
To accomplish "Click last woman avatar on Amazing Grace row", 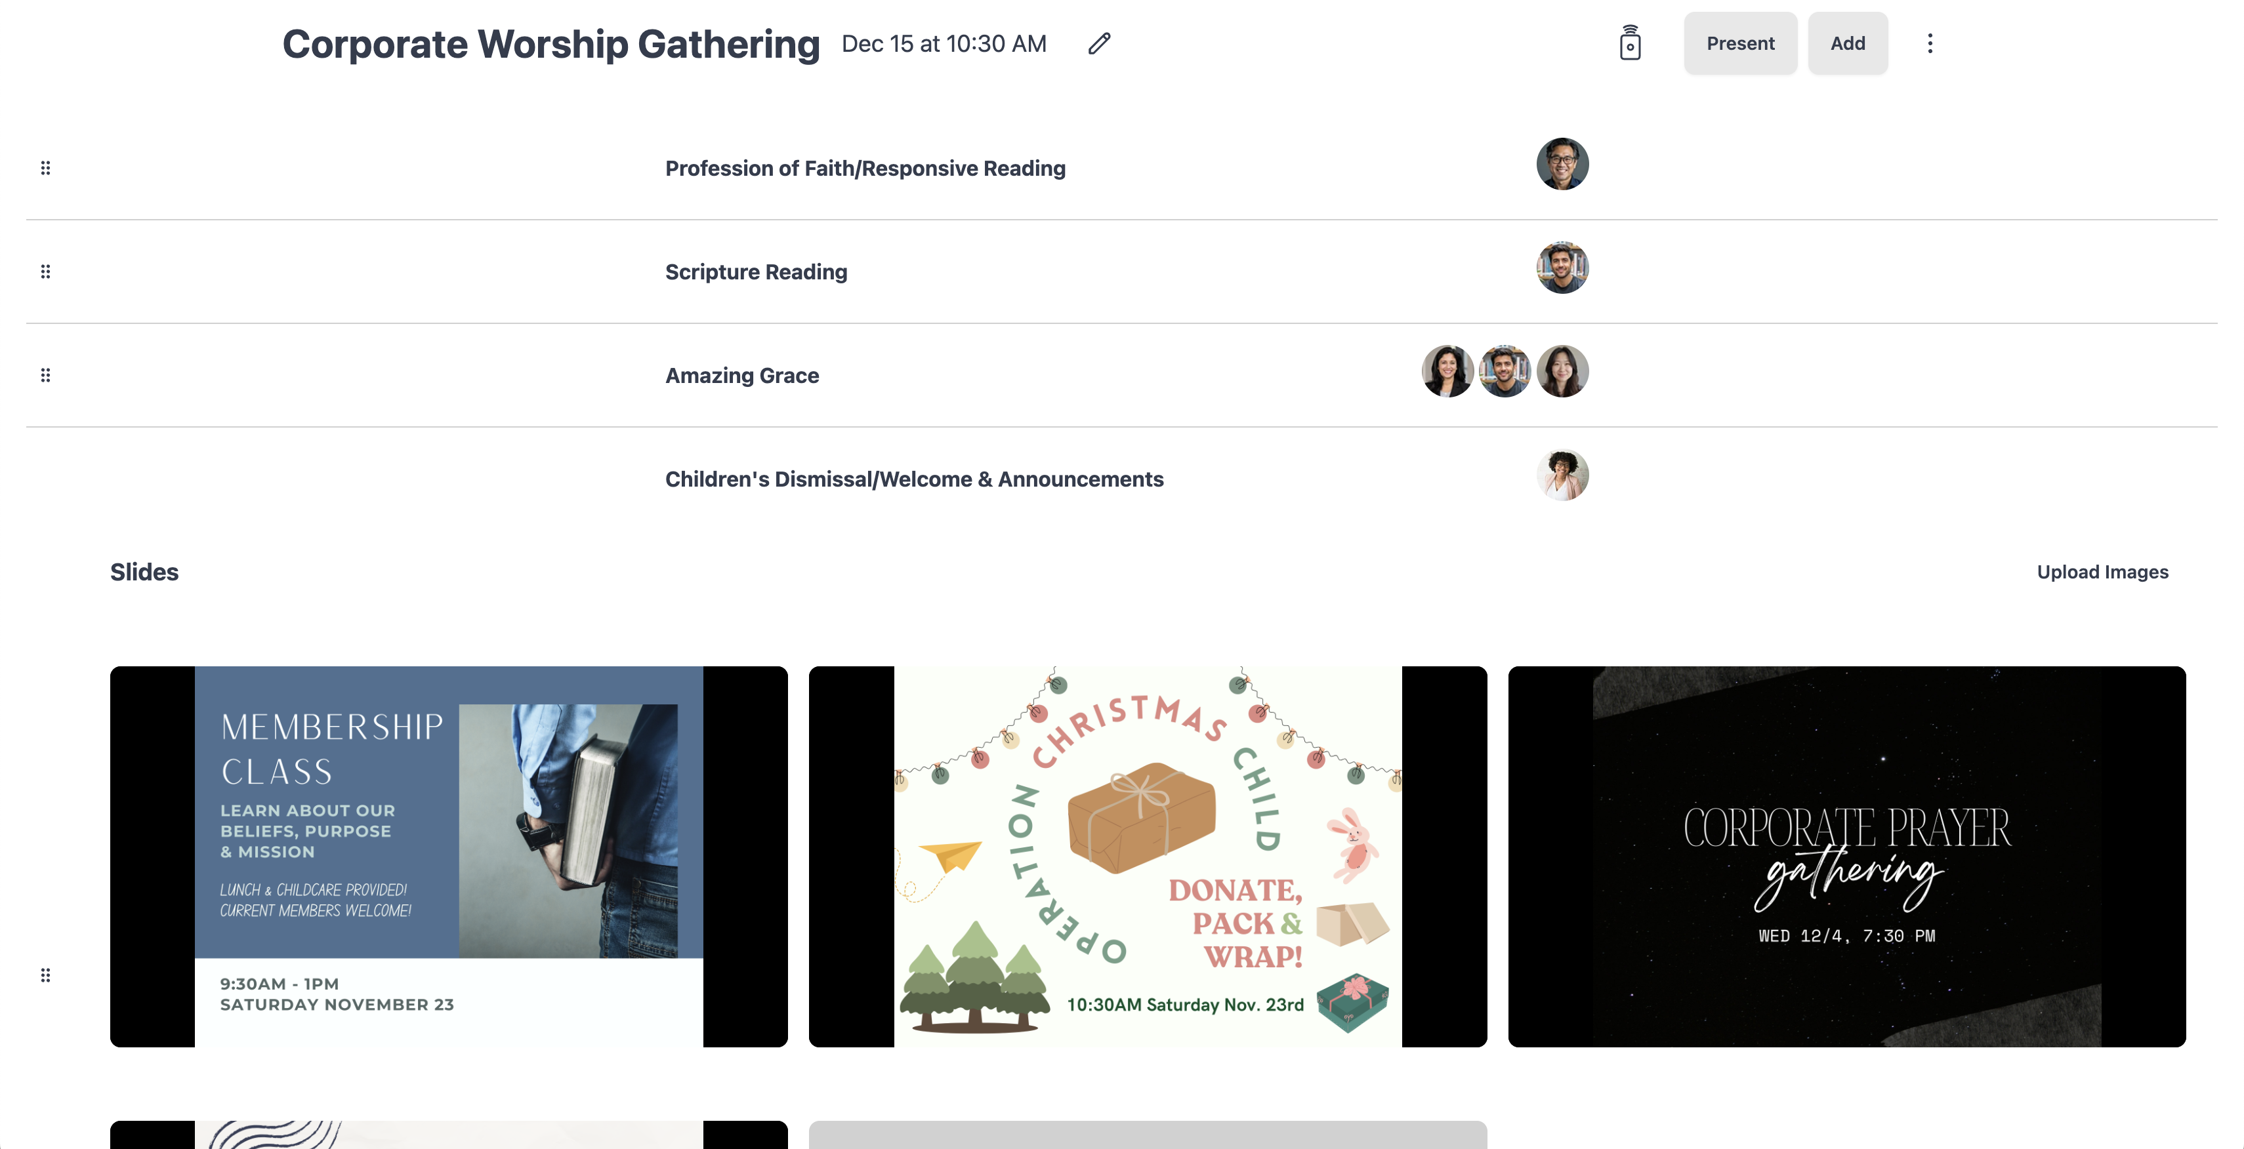I will pyautogui.click(x=1562, y=371).
